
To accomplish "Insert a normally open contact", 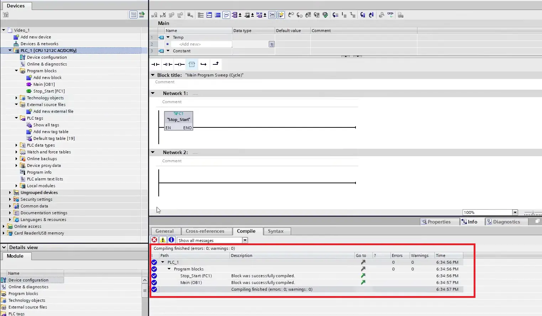I will tap(156, 64).
